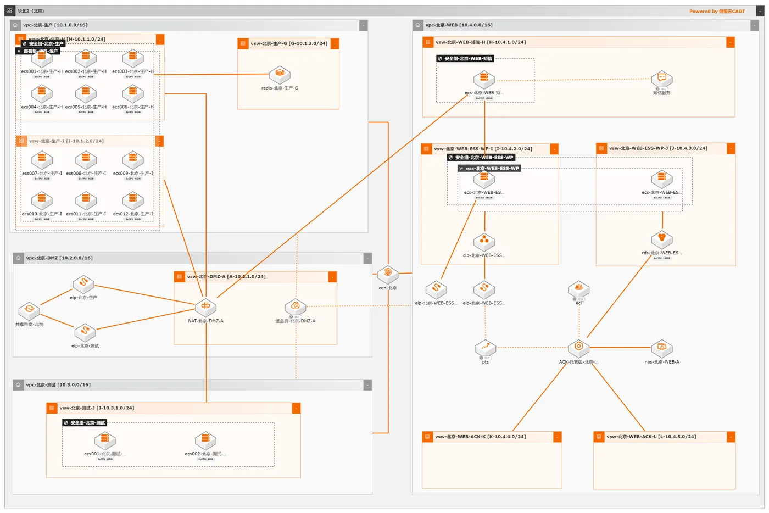Collapse vsw-北京-WEB-短信-H subnet box
This screenshot has height=513, width=769.
tap(731, 42)
